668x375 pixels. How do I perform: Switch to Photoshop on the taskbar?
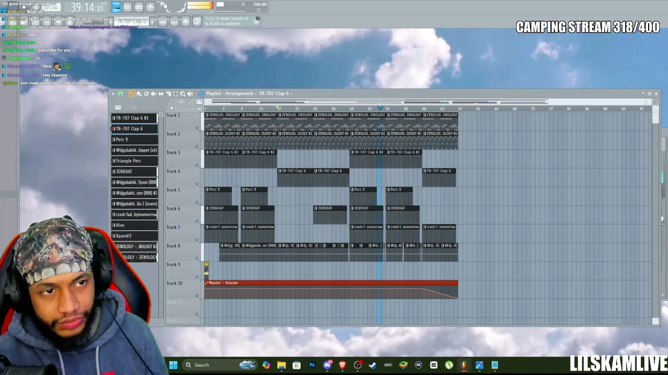coord(312,365)
